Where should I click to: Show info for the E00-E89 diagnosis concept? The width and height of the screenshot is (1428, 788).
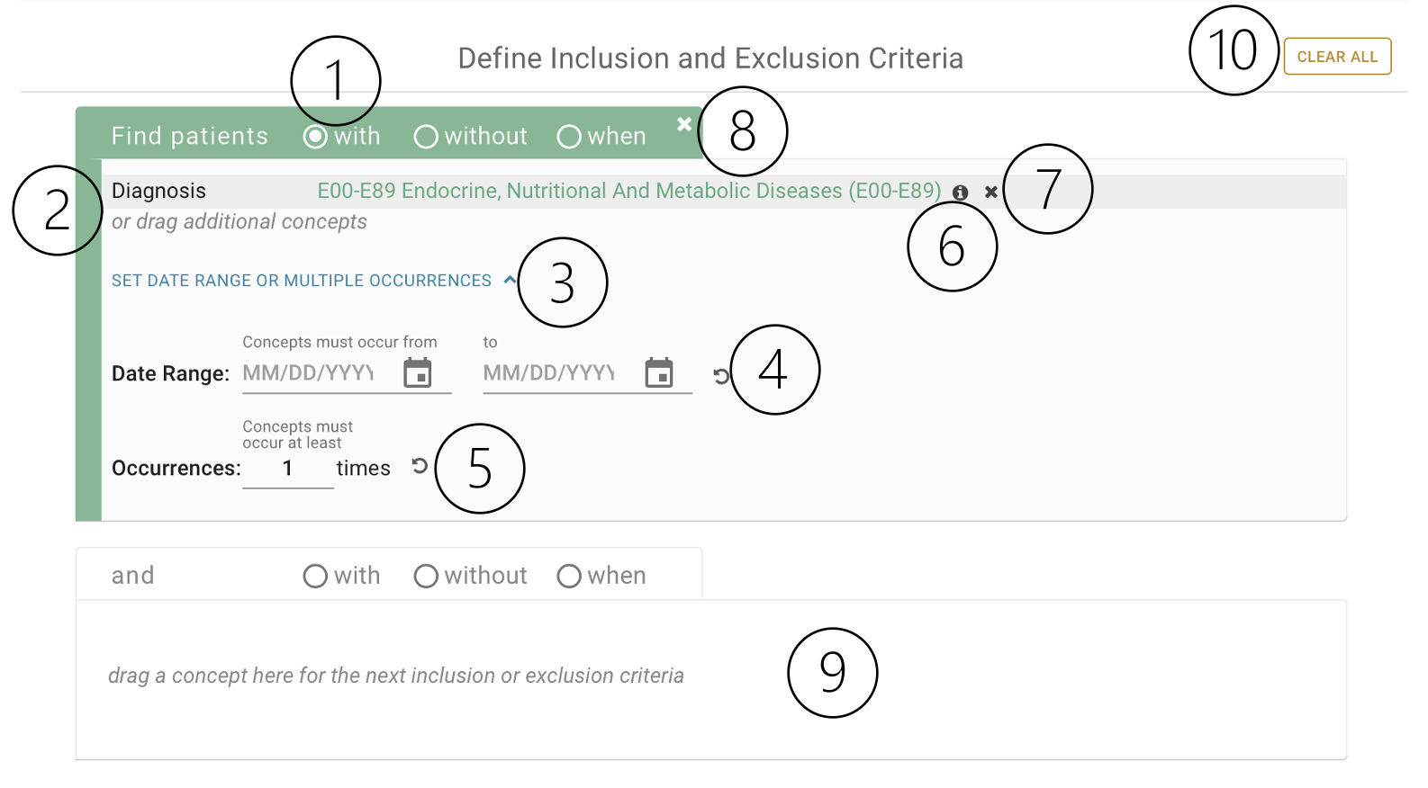pos(961,193)
